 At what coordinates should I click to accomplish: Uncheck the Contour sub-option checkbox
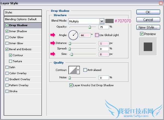click(10, 55)
